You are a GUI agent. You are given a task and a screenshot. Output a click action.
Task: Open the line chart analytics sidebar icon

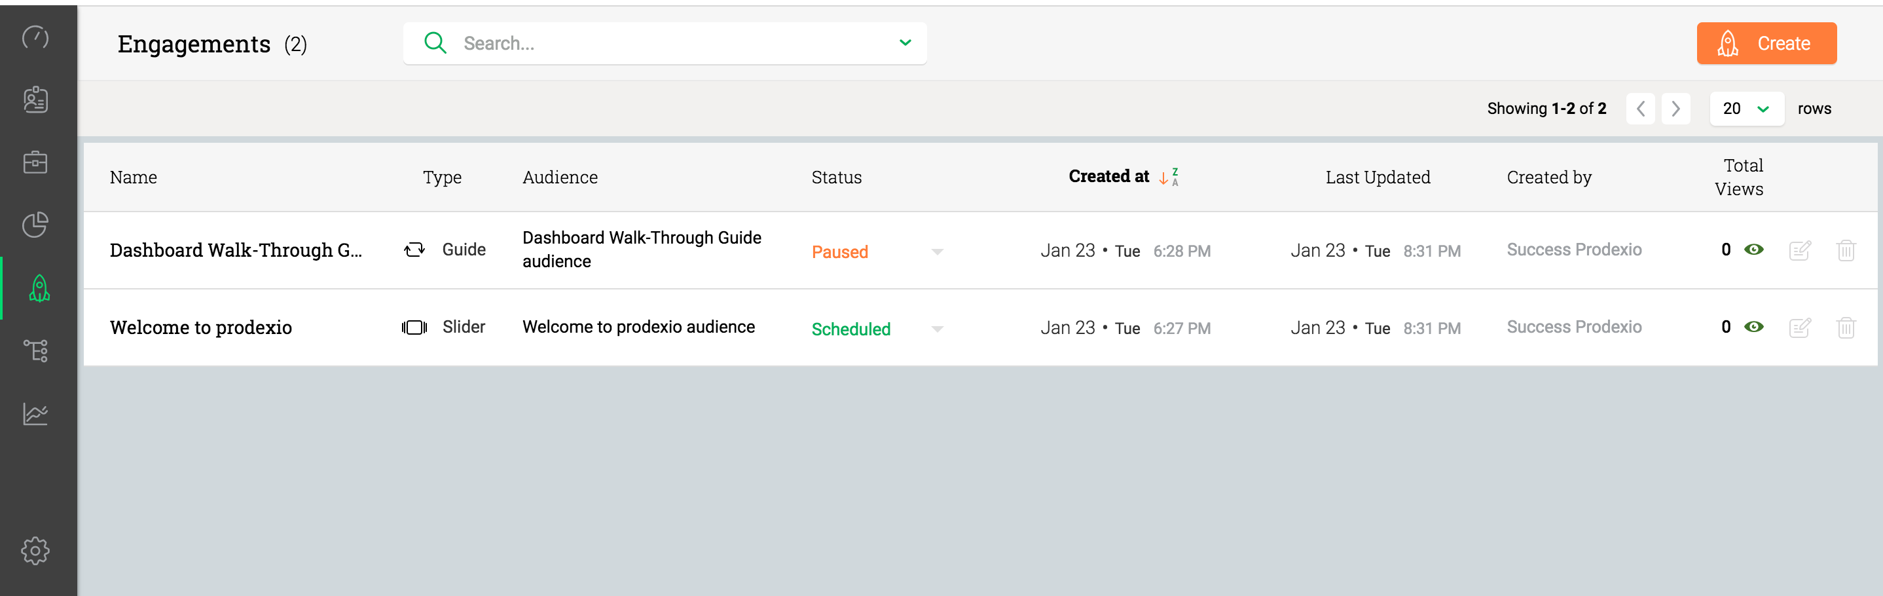pyautogui.click(x=35, y=414)
